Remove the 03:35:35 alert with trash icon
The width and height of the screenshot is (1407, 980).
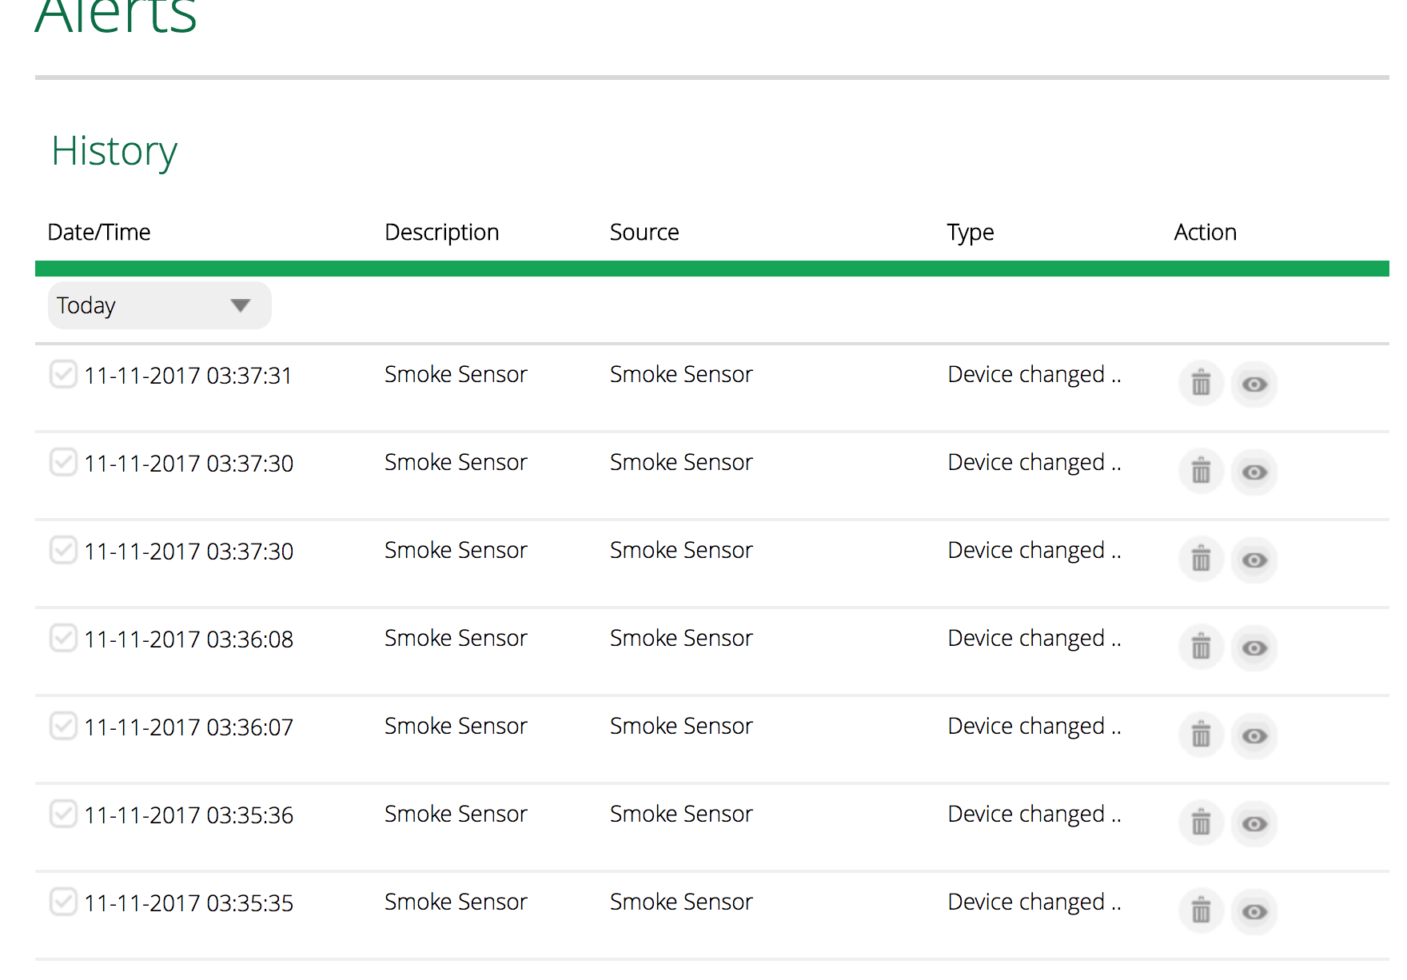(x=1201, y=911)
